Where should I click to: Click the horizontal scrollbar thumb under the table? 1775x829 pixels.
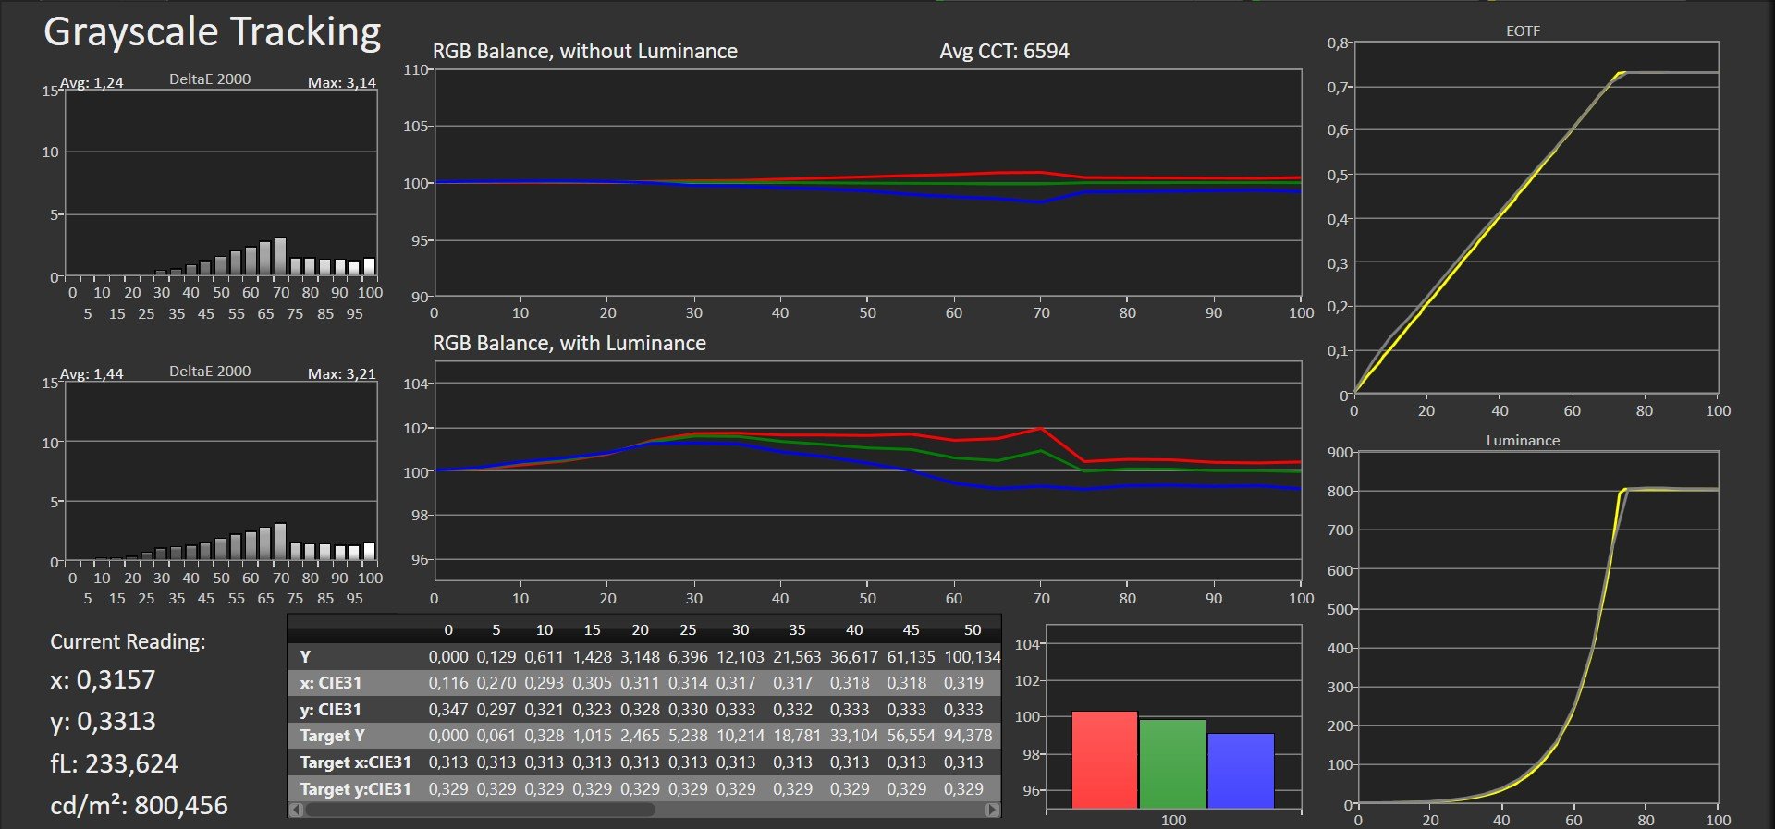click(479, 810)
